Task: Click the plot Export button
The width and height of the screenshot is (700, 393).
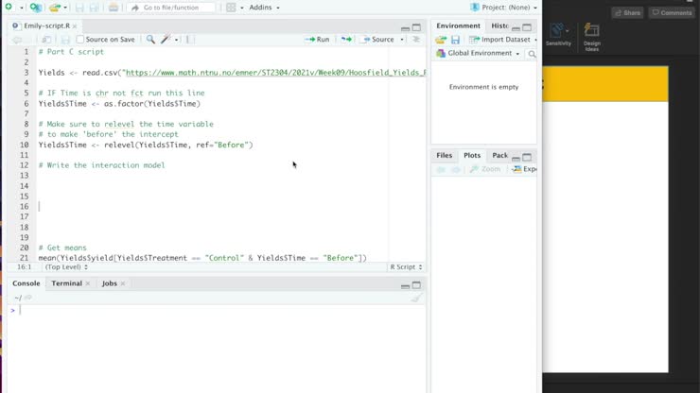Action: point(525,169)
